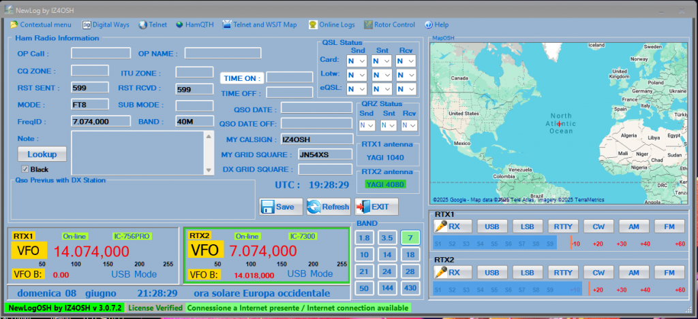
Task: Select the 7 MHz band button
Action: [x=410, y=237]
